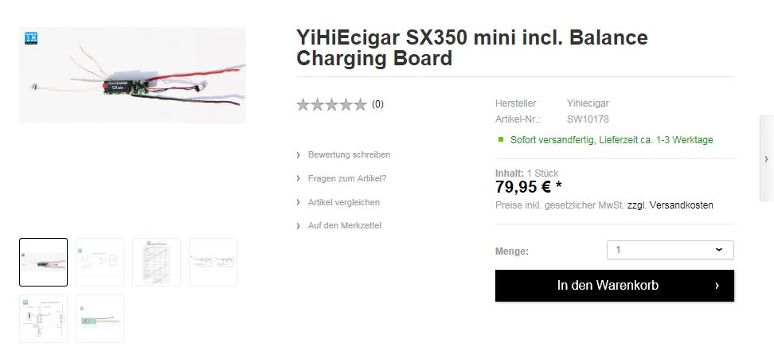Select the tall wiring diagram thumbnail with TH logo
The height and width of the screenshot is (347, 774).
(44, 318)
